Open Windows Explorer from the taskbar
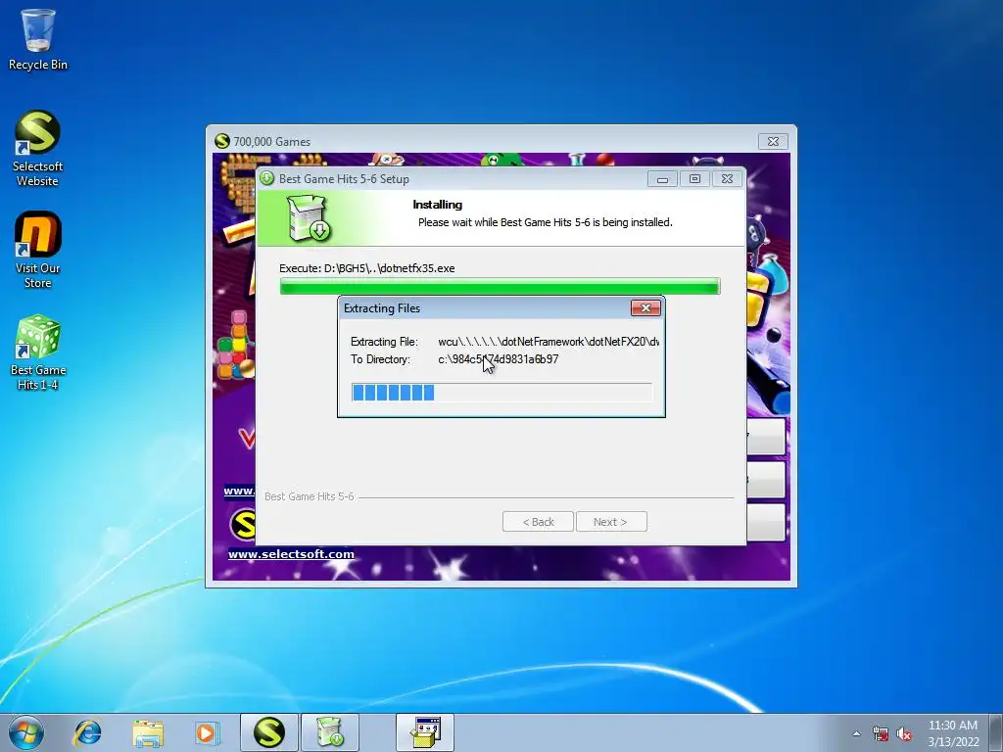This screenshot has height=752, width=1003. pyautogui.click(x=148, y=732)
